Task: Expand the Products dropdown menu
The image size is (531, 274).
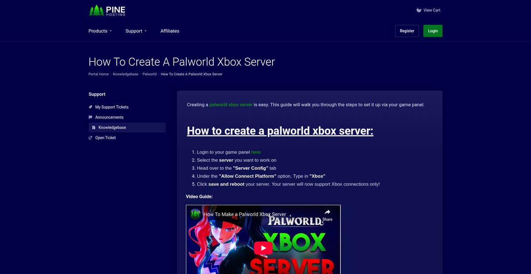Action: (100, 31)
